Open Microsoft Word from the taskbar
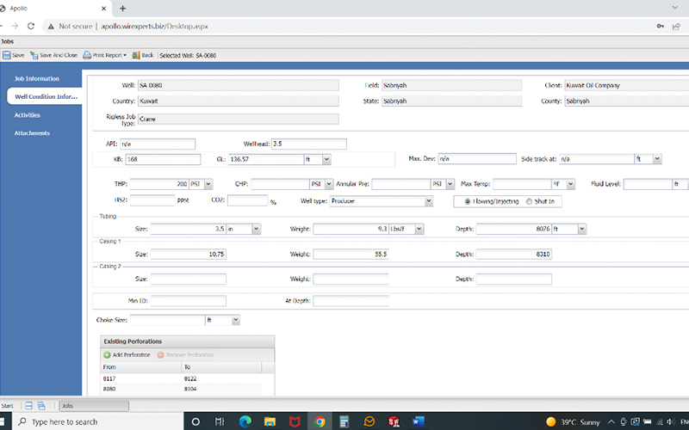This screenshot has width=689, height=430. tap(419, 421)
